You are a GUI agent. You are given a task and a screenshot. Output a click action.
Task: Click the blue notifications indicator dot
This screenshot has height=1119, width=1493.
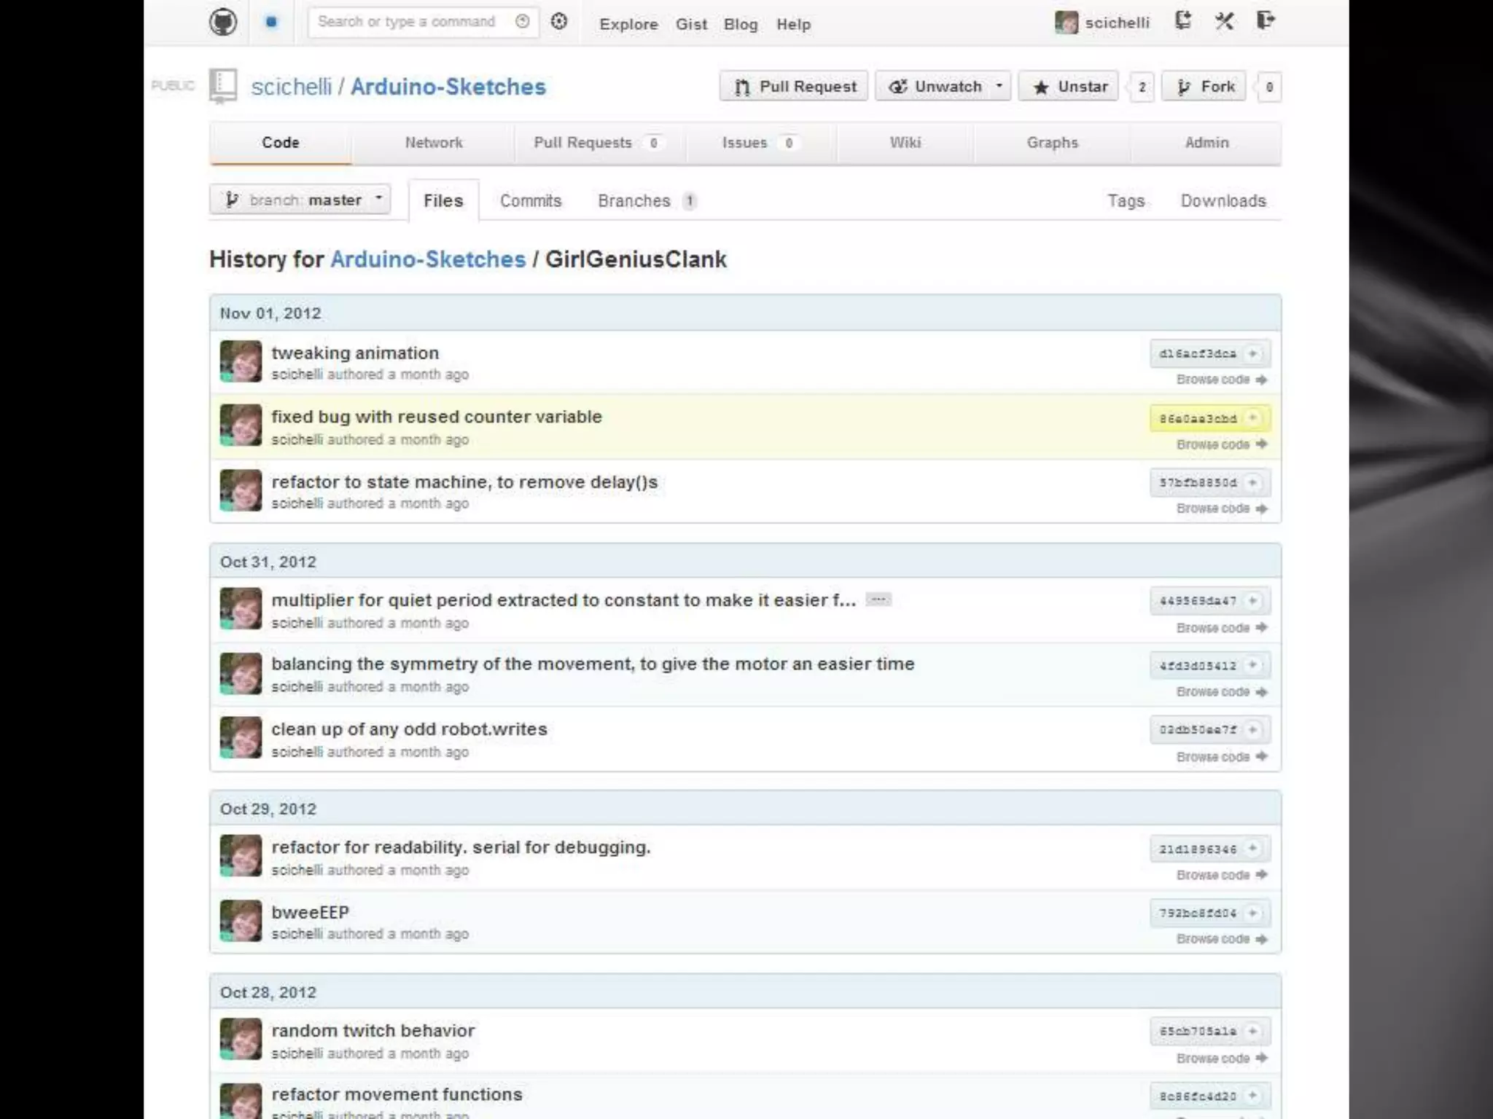(271, 22)
